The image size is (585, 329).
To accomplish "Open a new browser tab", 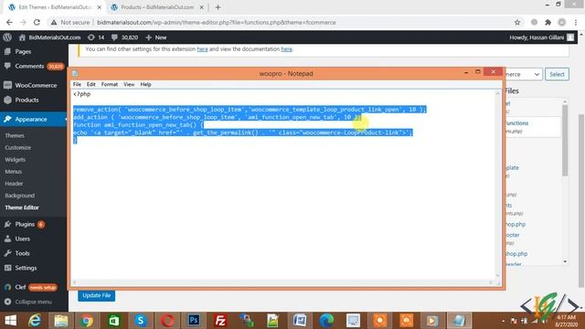I will [x=218, y=7].
